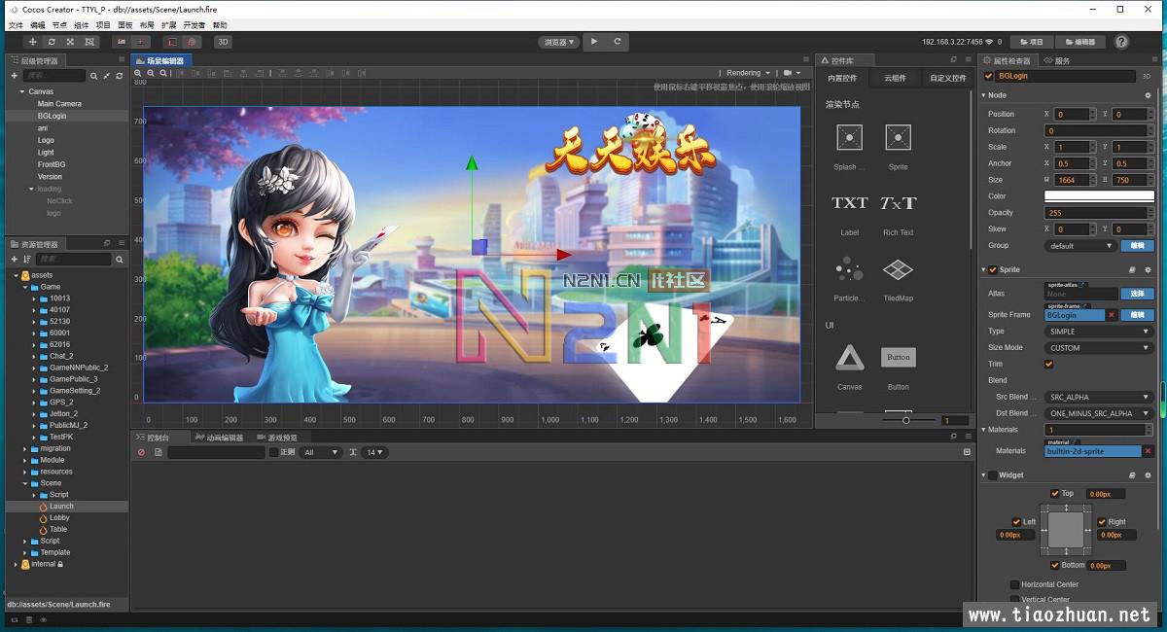Add a Label node from the library

(x=849, y=203)
